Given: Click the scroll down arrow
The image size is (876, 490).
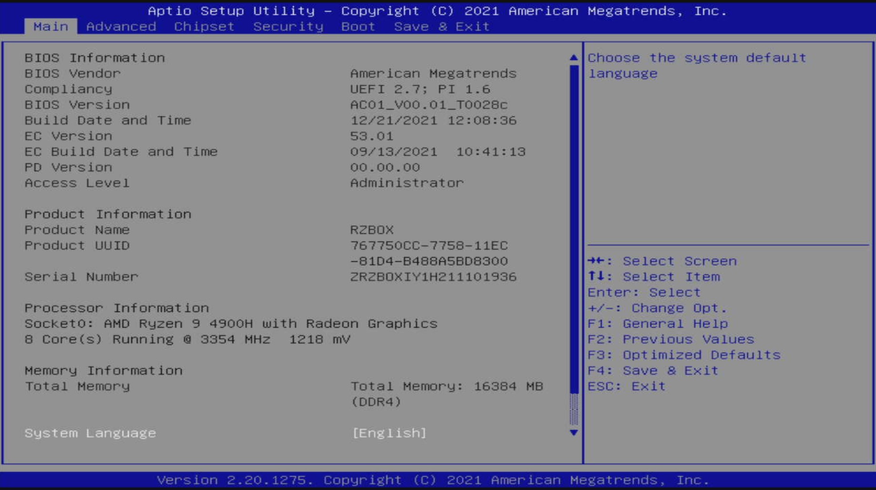Looking at the screenshot, I should click(574, 432).
